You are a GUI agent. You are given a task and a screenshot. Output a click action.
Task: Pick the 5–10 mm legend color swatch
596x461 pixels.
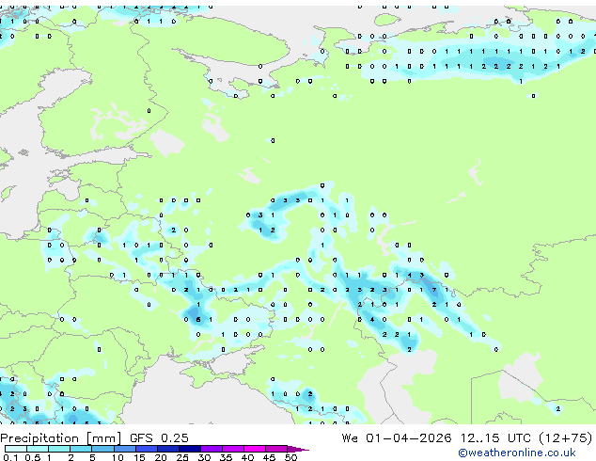102,449
